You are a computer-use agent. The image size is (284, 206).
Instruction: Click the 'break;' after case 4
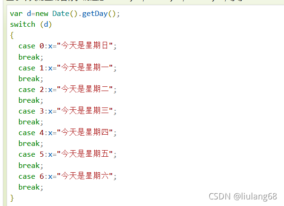(x=31, y=144)
